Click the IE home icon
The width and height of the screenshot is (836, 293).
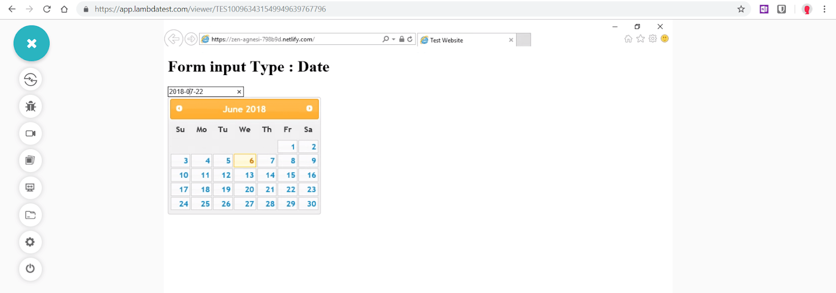(x=628, y=39)
